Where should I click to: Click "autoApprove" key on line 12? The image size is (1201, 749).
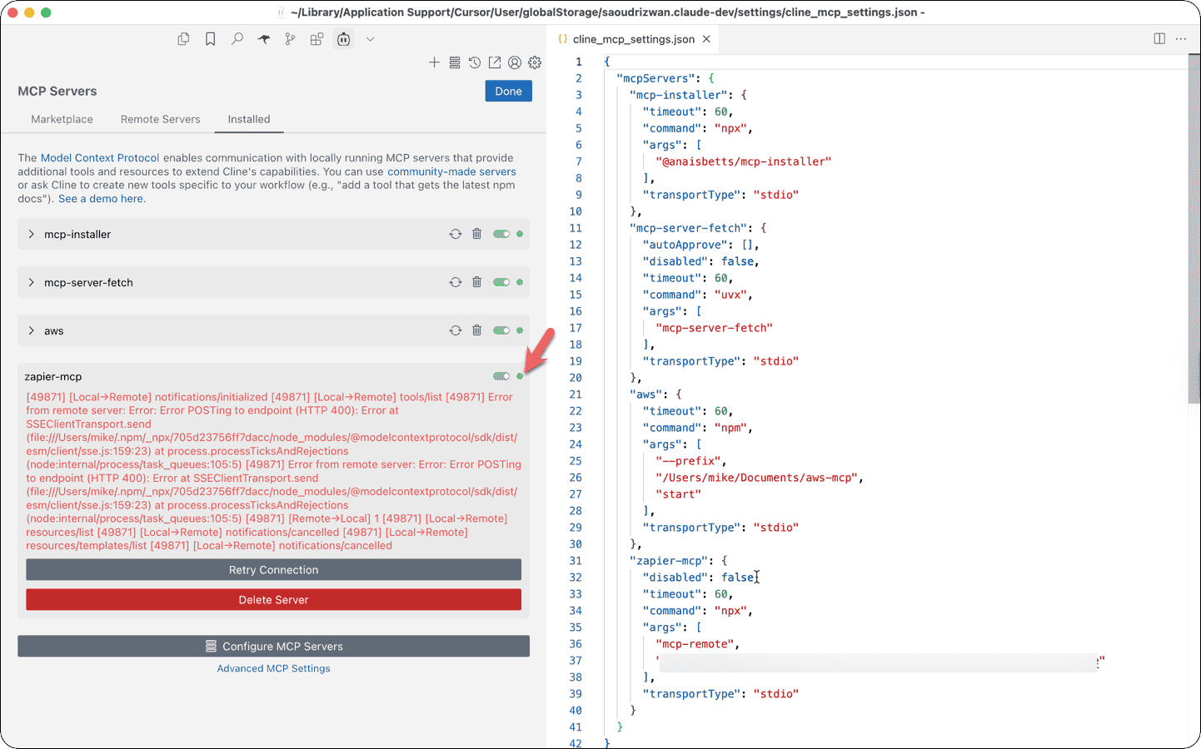[683, 245]
